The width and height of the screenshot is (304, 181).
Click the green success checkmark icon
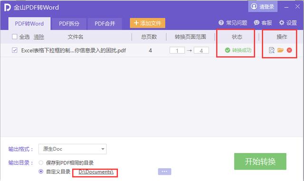point(228,50)
